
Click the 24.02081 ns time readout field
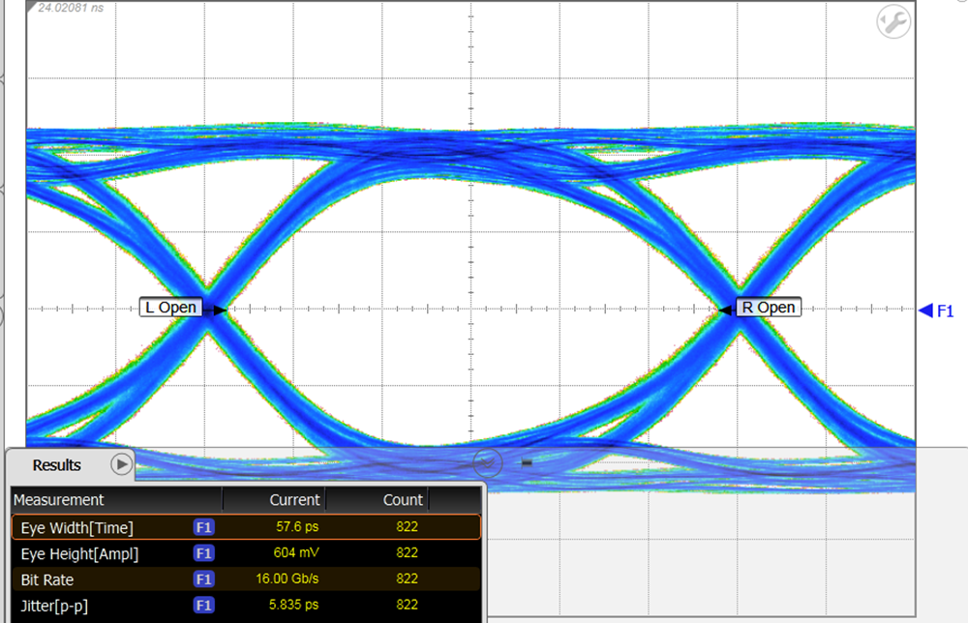[x=73, y=8]
